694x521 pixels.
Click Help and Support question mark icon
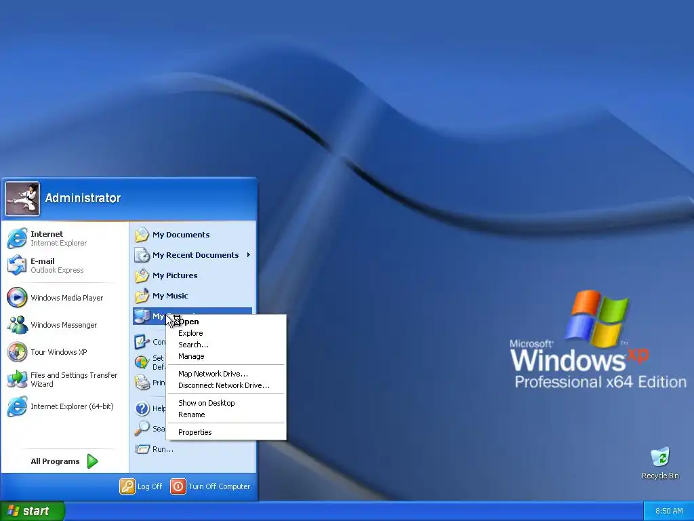[x=142, y=408]
